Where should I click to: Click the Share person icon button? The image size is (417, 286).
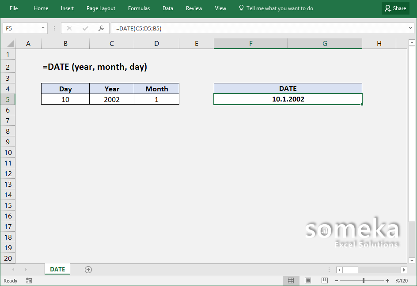tap(395, 8)
